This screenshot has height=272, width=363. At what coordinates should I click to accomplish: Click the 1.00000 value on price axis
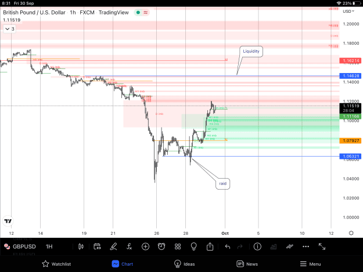click(x=351, y=217)
